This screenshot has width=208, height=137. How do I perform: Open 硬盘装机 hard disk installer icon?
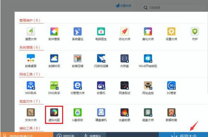(101, 112)
